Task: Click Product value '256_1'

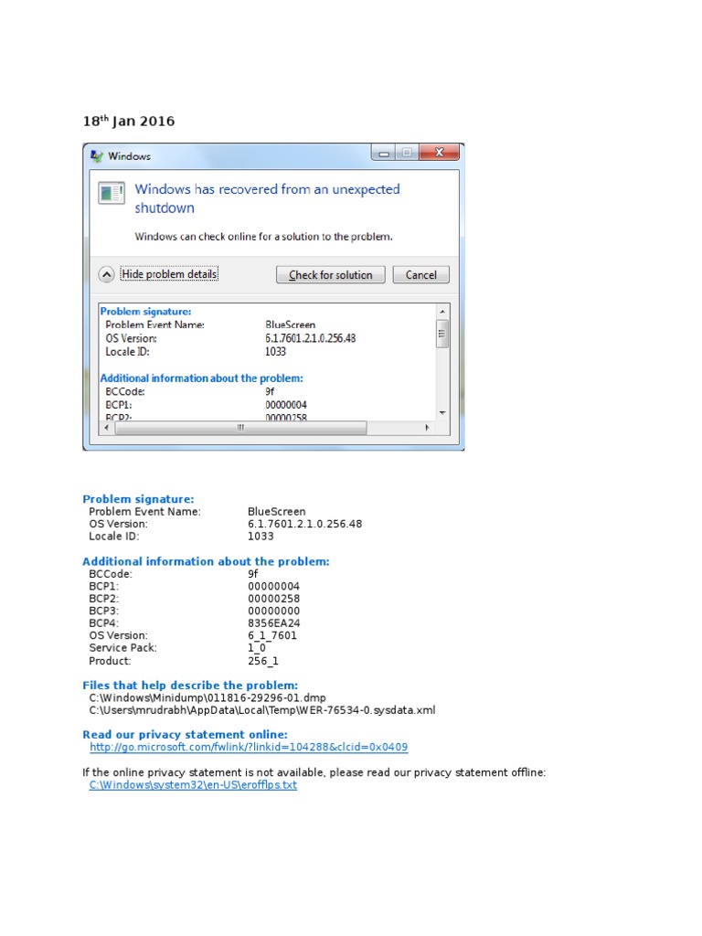Action: [263, 661]
